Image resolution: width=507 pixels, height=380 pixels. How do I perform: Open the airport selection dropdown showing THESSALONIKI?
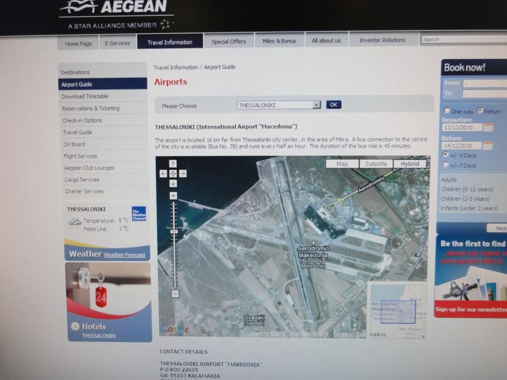click(279, 105)
